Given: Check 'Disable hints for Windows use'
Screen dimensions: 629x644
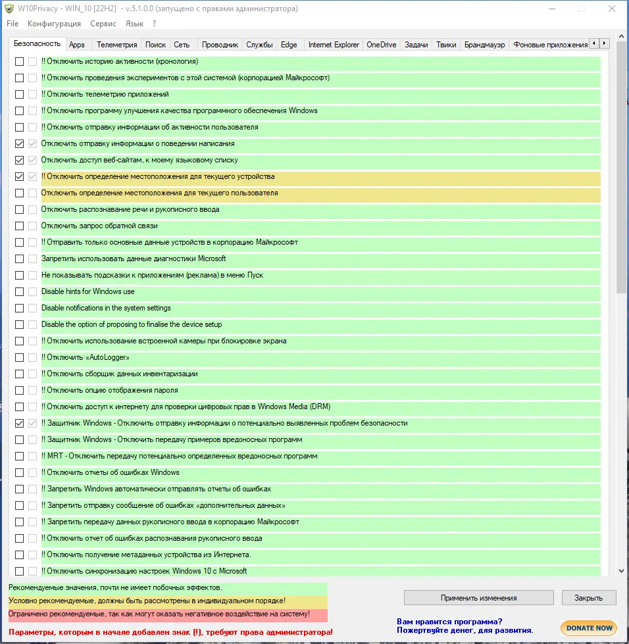Looking at the screenshot, I should (19, 291).
